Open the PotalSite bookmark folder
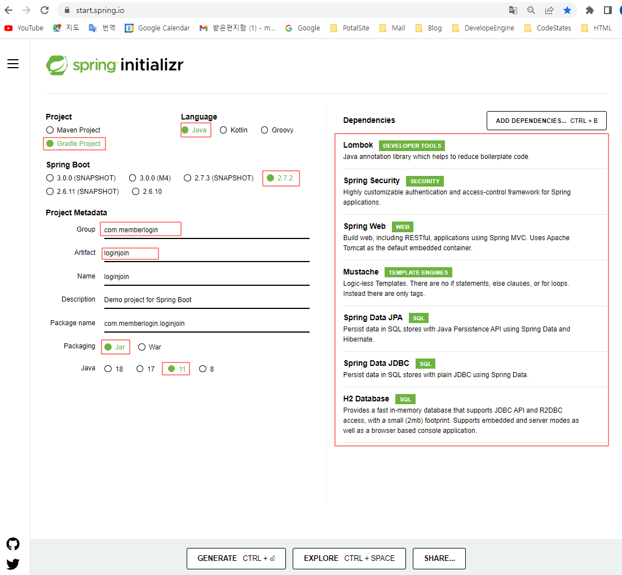The height and width of the screenshot is (575, 622). (350, 28)
